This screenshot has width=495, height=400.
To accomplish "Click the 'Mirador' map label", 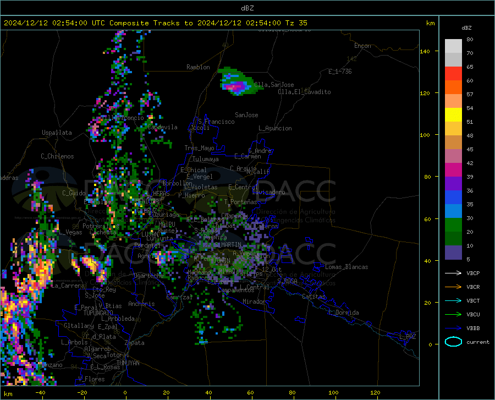I will (x=254, y=302).
